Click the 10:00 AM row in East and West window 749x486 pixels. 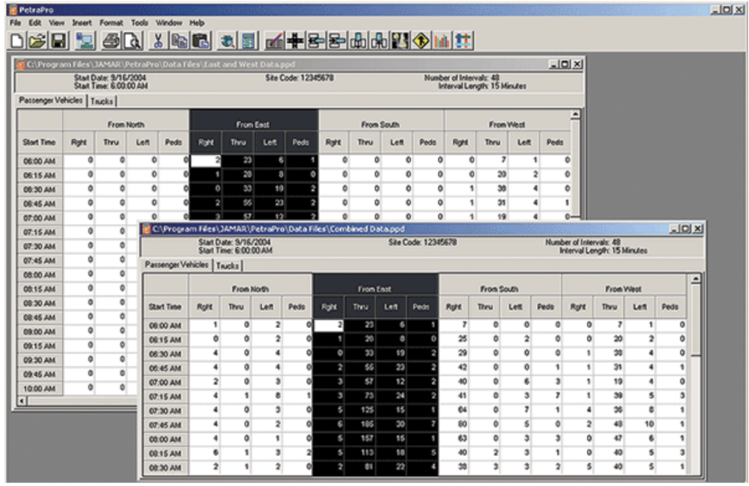(39, 389)
